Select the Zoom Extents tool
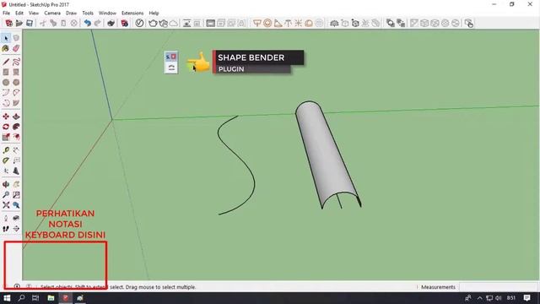 (x=6, y=205)
